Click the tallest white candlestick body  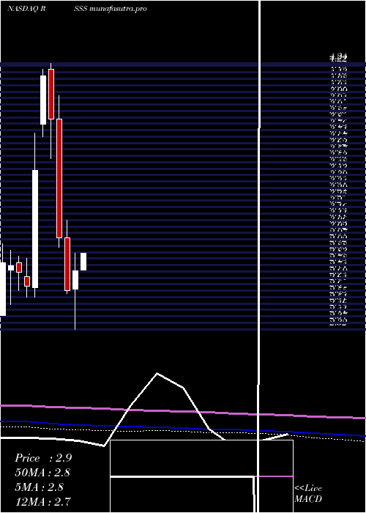pos(35,229)
